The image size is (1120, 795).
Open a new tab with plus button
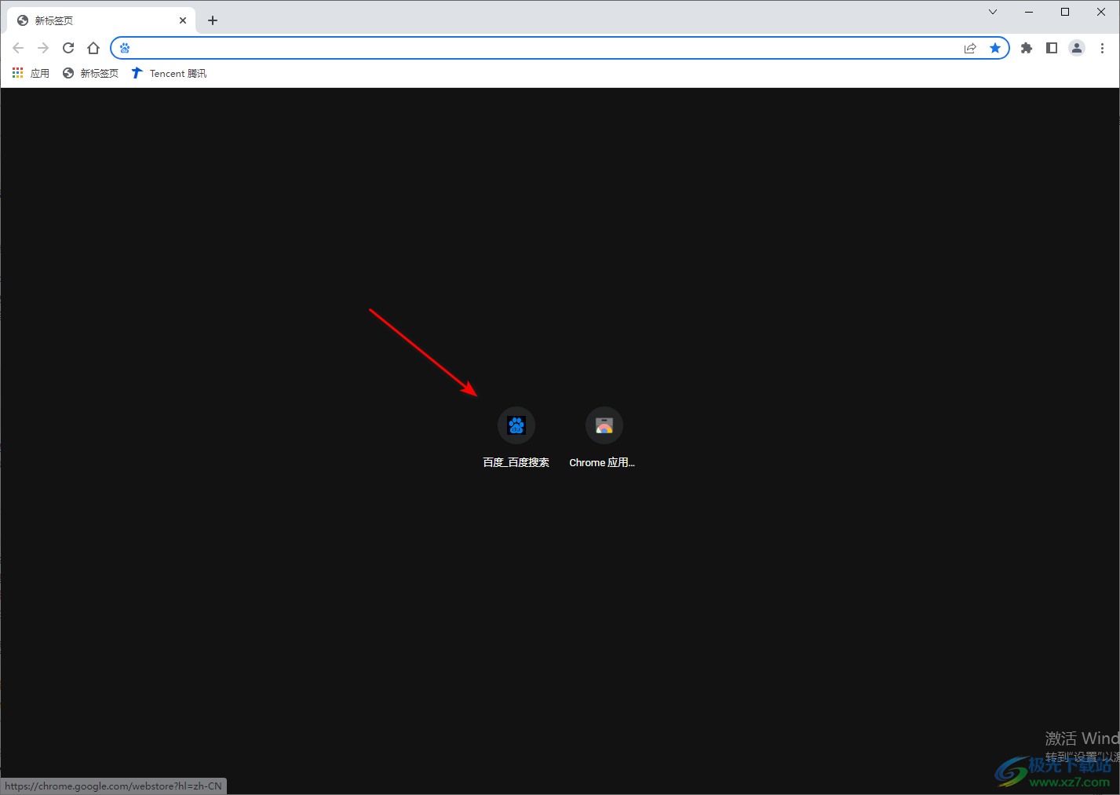[213, 20]
